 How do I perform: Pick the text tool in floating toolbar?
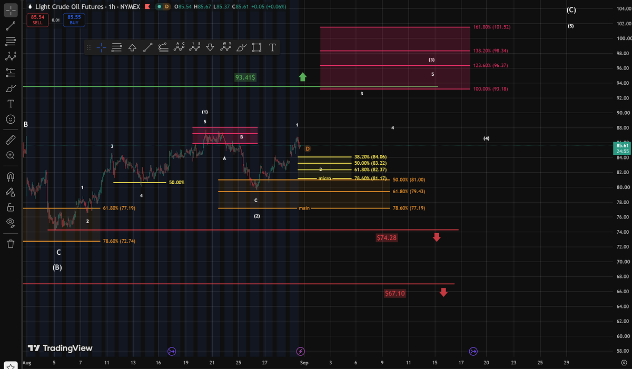click(x=272, y=48)
